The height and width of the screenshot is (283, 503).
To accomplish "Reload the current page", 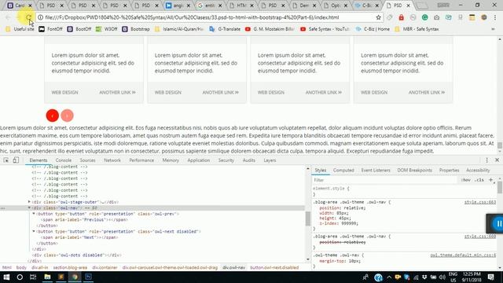I will click(29, 17).
